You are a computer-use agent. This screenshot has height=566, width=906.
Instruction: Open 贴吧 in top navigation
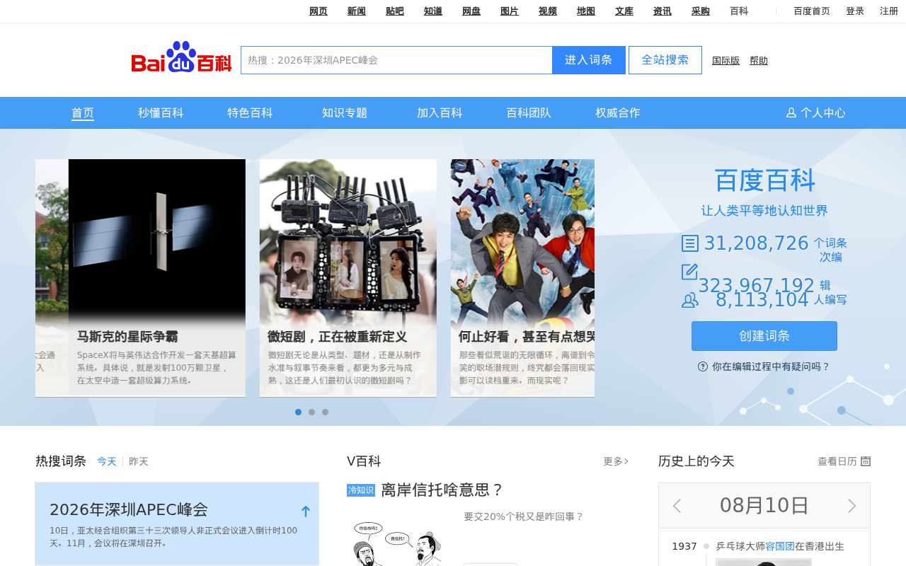(395, 11)
